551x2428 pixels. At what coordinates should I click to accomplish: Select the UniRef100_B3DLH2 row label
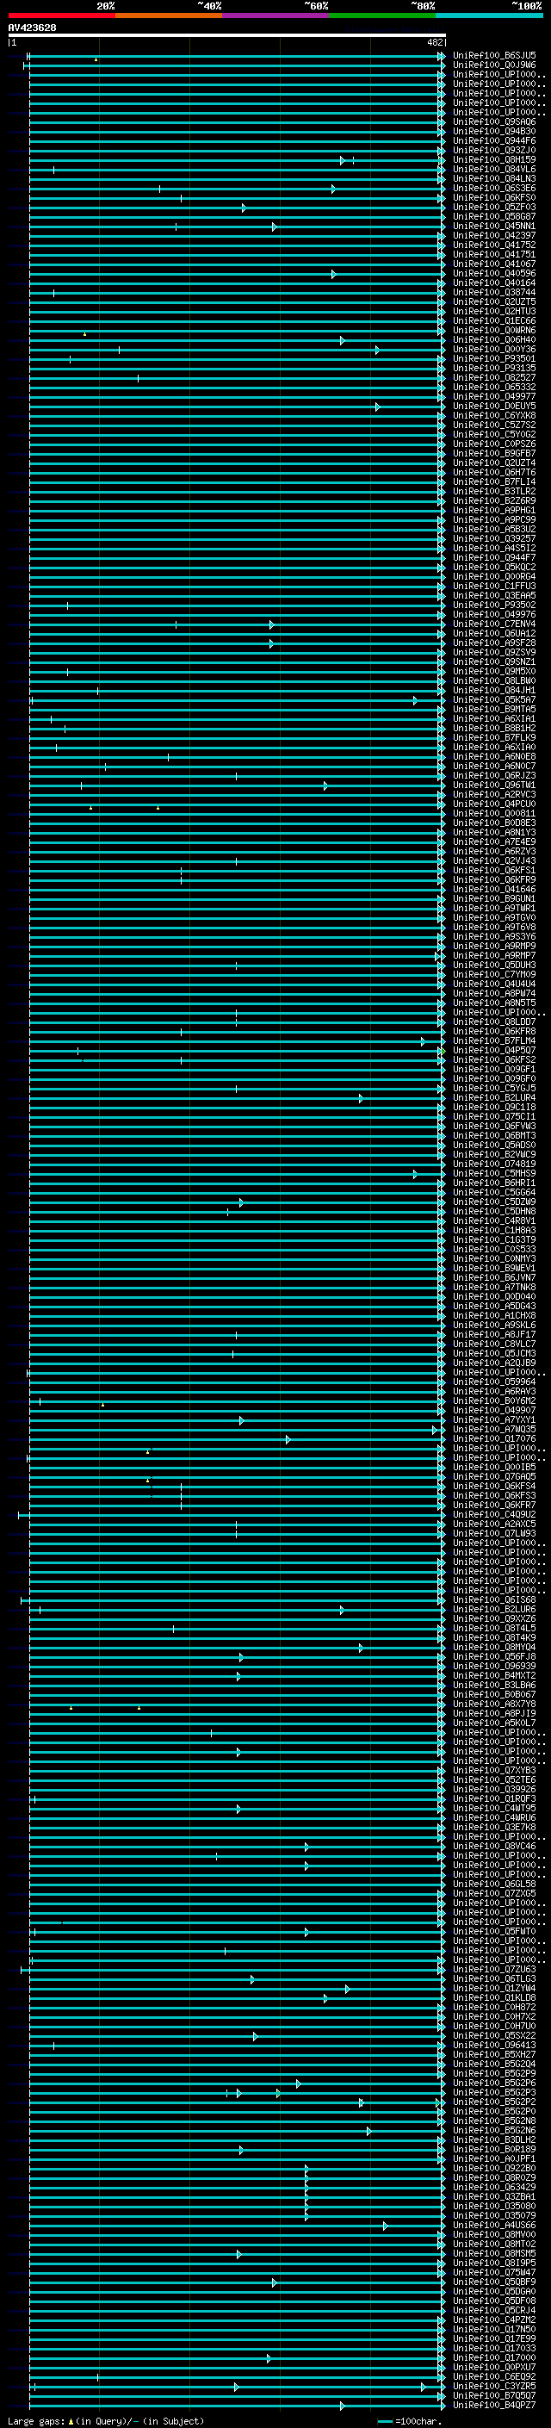tap(494, 2139)
